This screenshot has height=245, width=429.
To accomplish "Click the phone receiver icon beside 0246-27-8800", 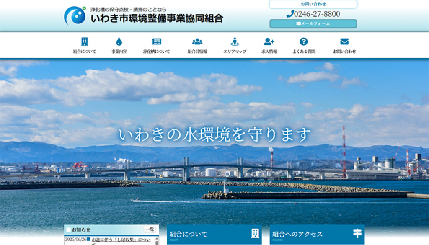I will pyautogui.click(x=291, y=14).
